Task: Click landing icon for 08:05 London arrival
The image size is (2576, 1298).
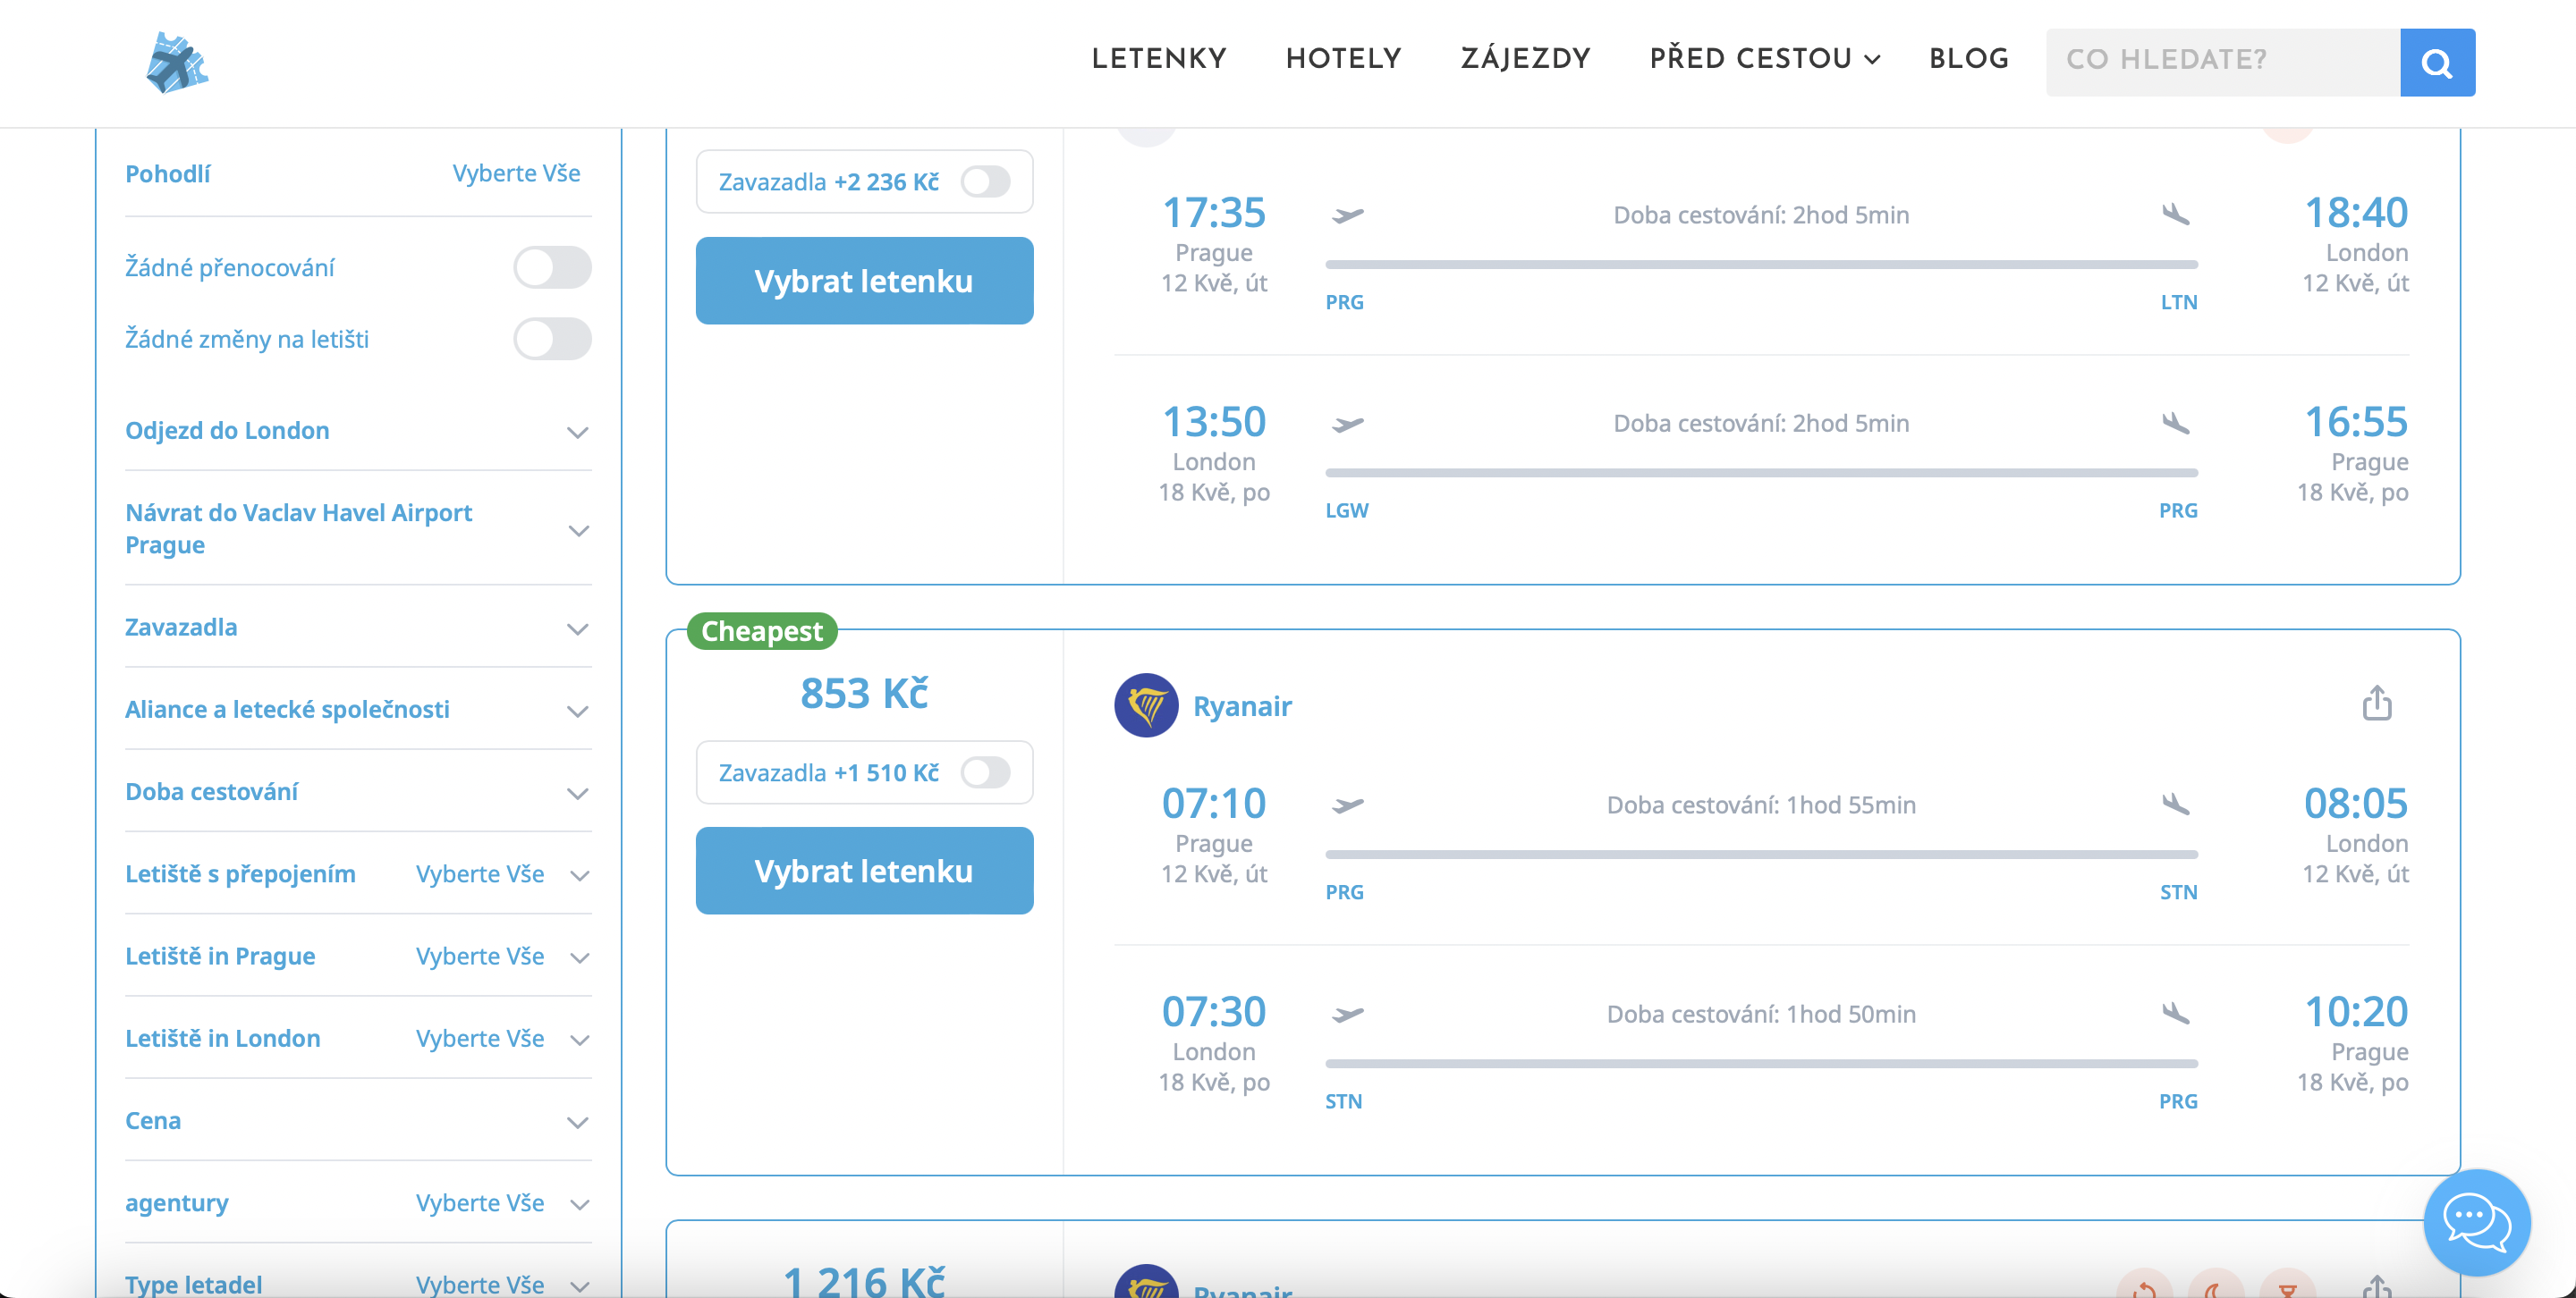Action: [2176, 804]
